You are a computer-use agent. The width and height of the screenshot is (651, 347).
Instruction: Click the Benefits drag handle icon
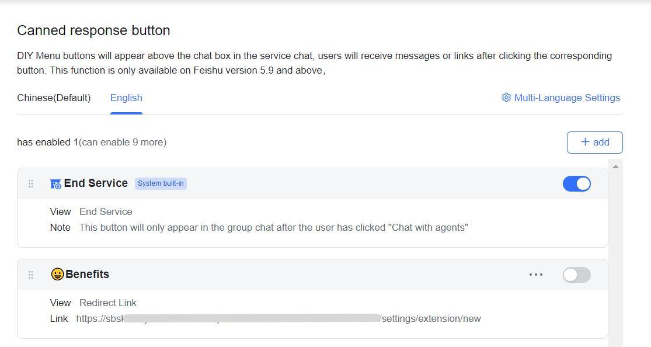[31, 275]
